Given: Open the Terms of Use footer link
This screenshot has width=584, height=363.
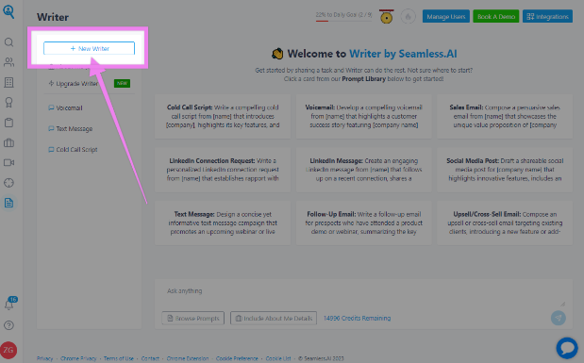Looking at the screenshot, I should pyautogui.click(x=119, y=358).
